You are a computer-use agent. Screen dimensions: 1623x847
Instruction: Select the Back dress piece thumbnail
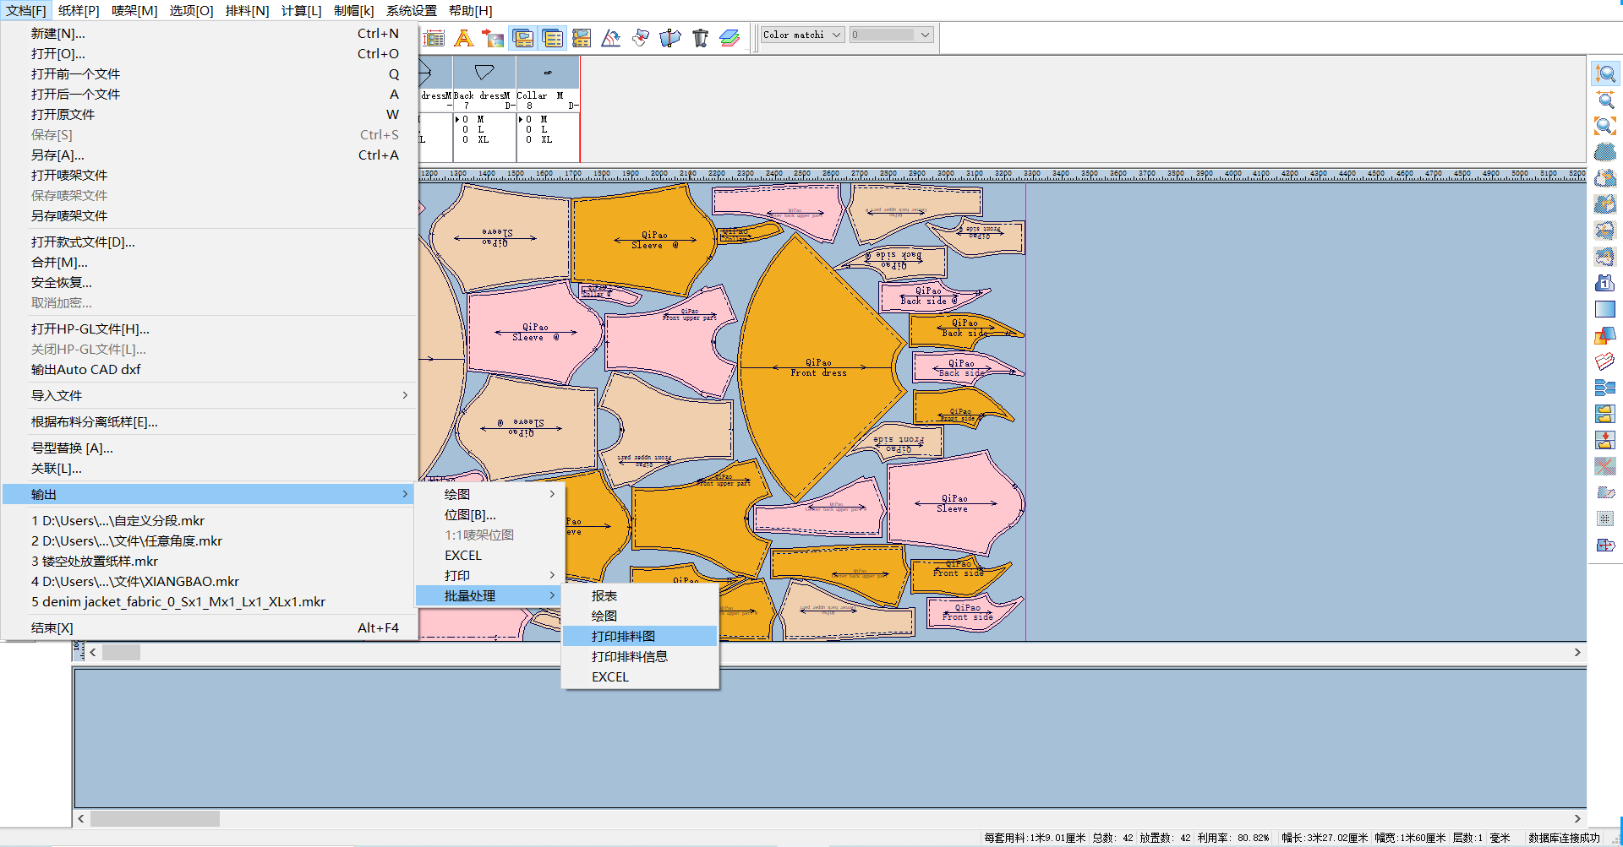[x=484, y=73]
